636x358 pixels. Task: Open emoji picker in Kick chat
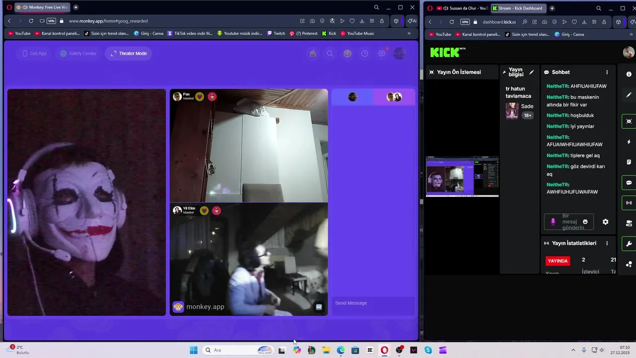tap(585, 222)
